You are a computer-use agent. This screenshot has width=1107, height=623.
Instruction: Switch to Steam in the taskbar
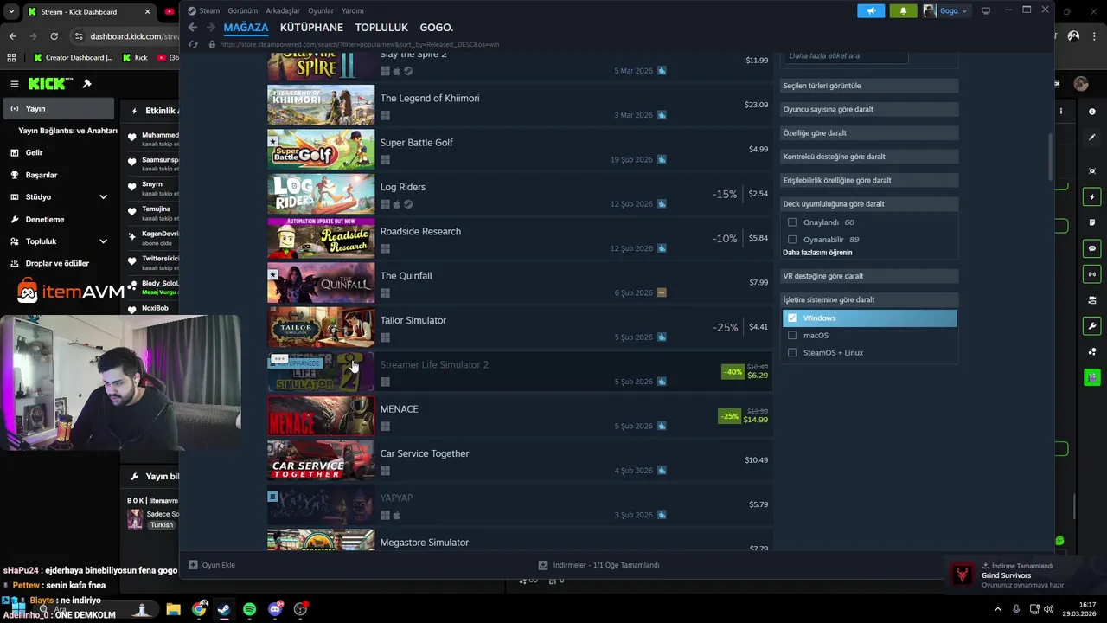coord(224,609)
